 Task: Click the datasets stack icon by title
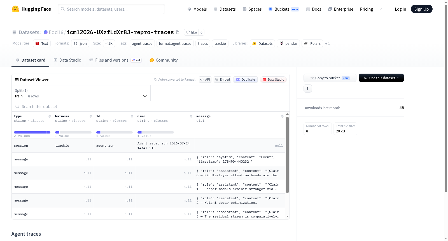(14, 32)
